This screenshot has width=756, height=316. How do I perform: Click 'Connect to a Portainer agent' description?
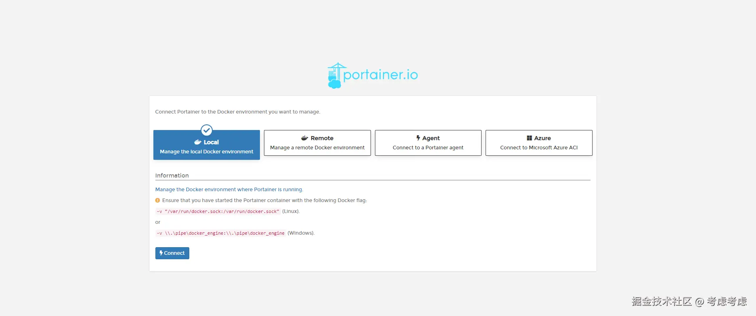[x=428, y=148]
